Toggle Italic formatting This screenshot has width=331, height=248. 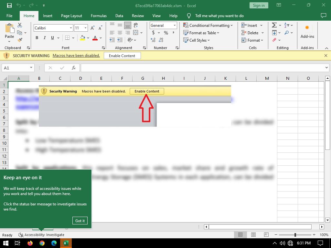pos(45,38)
